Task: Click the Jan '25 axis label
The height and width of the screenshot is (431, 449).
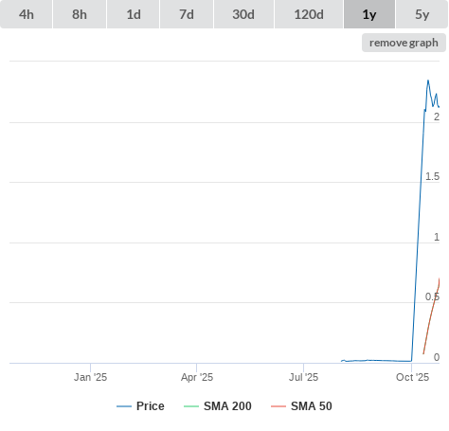Action: [90, 377]
